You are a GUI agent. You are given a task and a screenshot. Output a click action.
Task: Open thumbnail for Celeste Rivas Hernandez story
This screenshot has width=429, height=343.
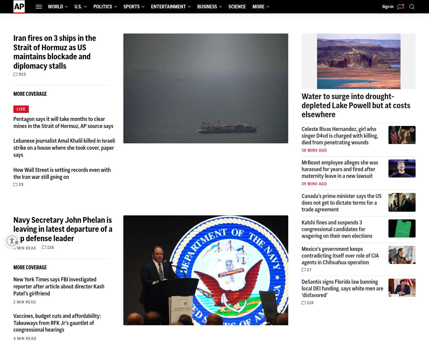point(402,135)
